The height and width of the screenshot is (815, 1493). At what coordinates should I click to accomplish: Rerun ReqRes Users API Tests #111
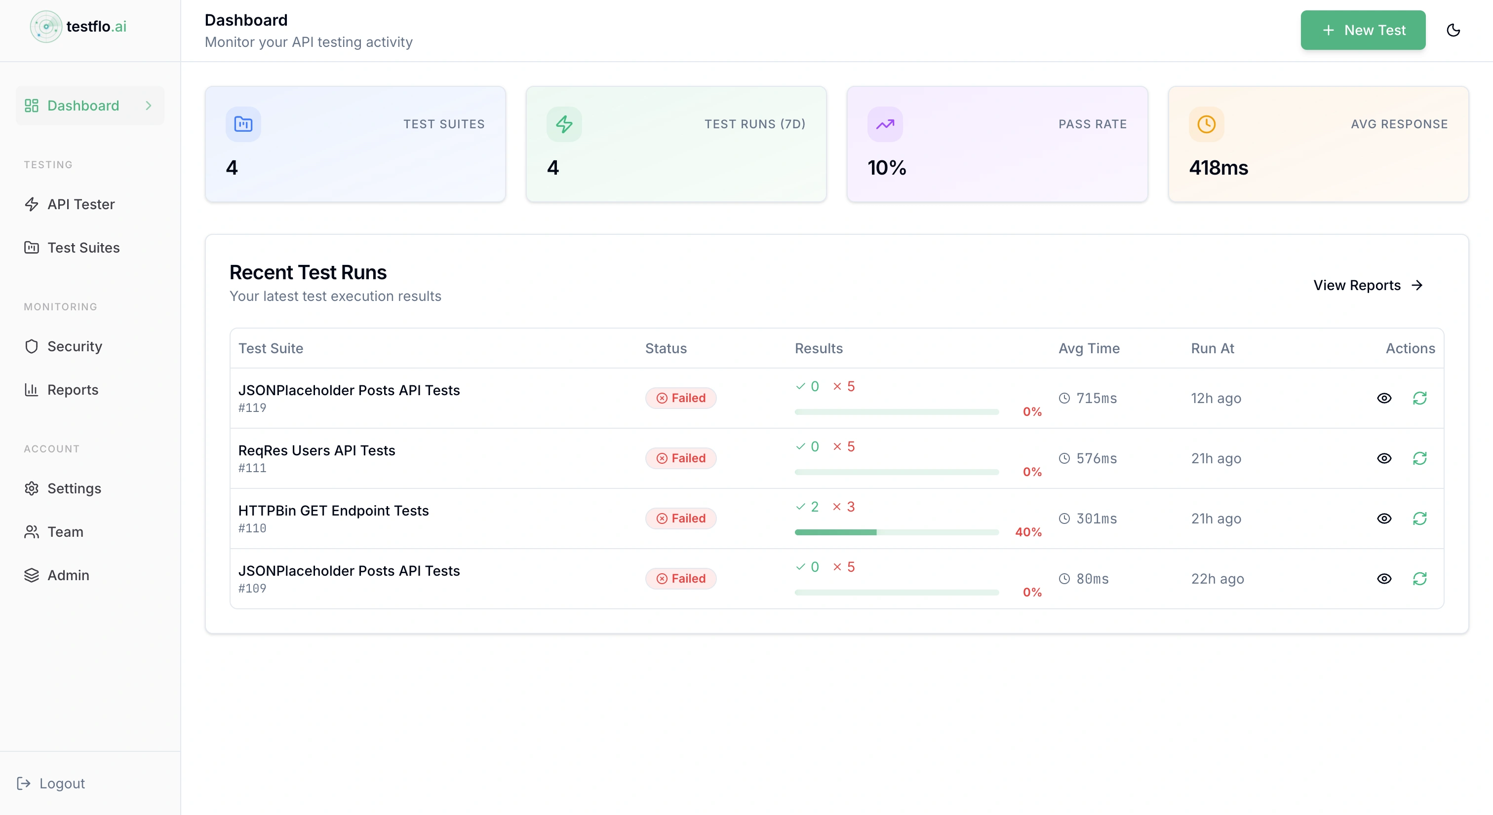(1420, 458)
